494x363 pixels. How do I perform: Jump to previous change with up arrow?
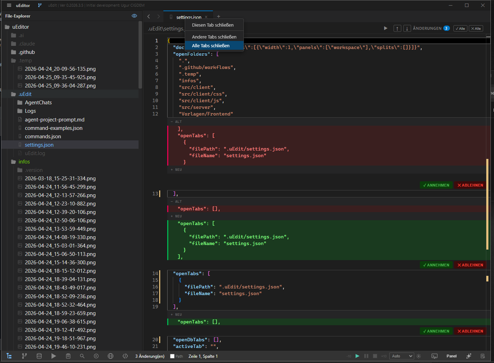397,28
